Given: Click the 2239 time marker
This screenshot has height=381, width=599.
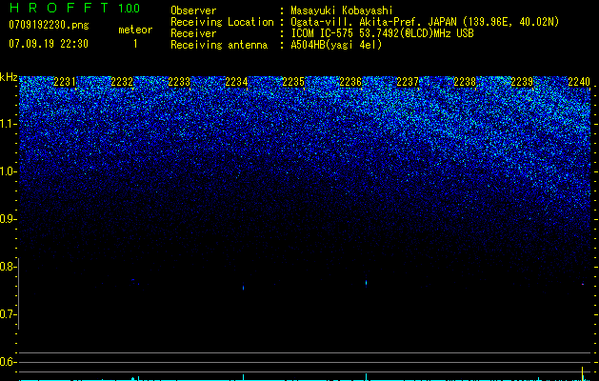Looking at the screenshot, I should click(522, 82).
